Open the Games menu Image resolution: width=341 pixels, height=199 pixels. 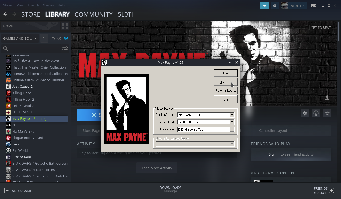[x=48, y=5]
